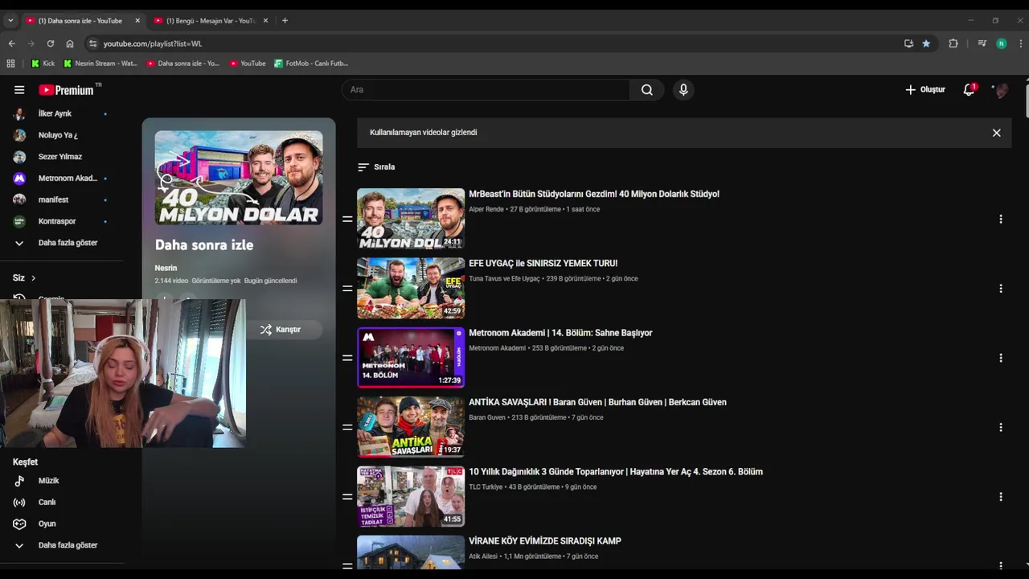1029x579 pixels.
Task: Open options menu for EFE UYGAÇ video
Action: pos(1001,288)
